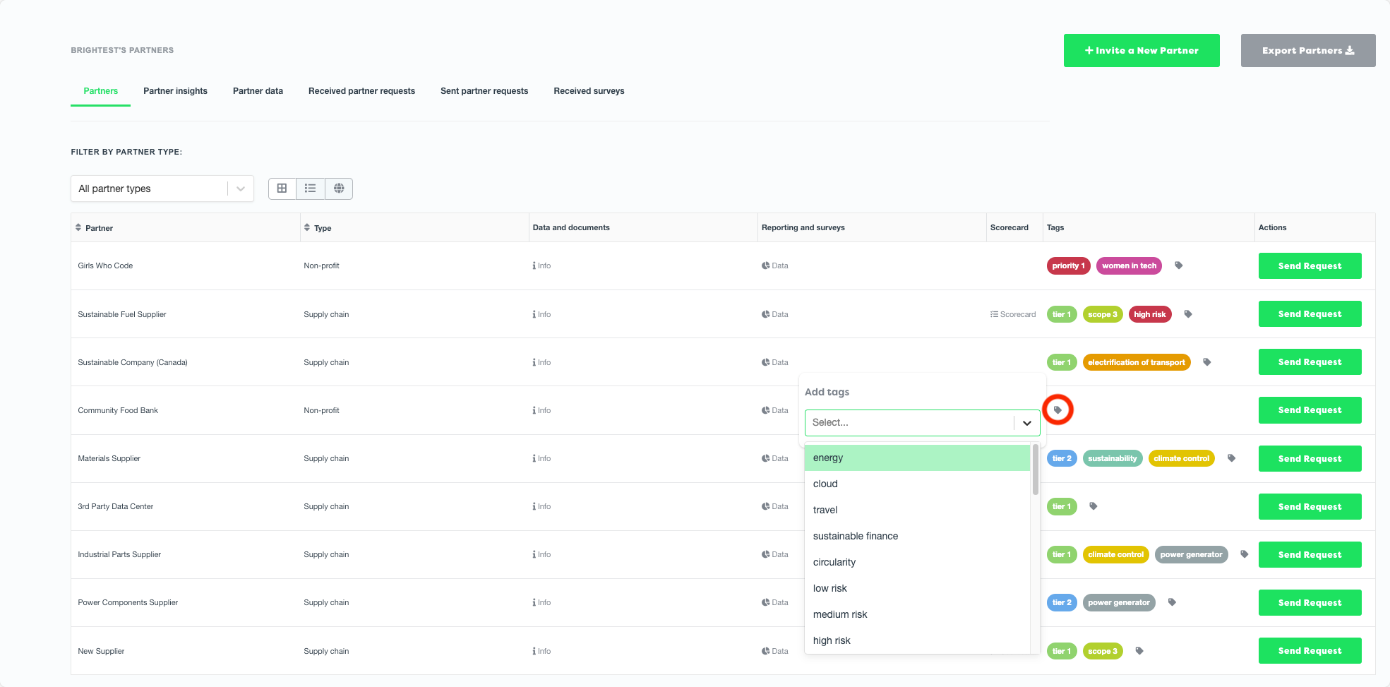Screen dimensions: 1390x687
Task: Click add tag icon for Girls Who Code
Action: coord(1178,265)
